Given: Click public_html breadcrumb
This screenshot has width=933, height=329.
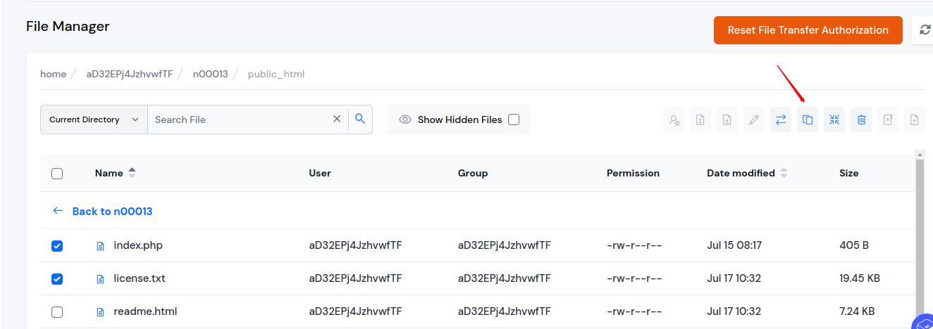Looking at the screenshot, I should click(x=276, y=74).
